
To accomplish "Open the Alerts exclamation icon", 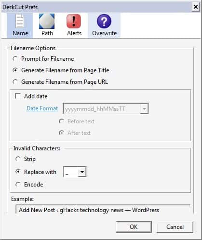I will (x=74, y=21).
